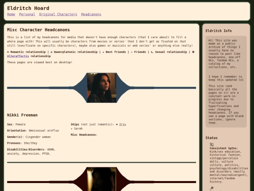Click the 'Sex: Female' text
This screenshot has width=254, height=191.
(x=16, y=125)
